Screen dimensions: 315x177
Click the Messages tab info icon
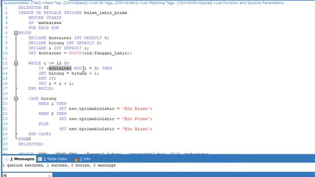pos(6,159)
